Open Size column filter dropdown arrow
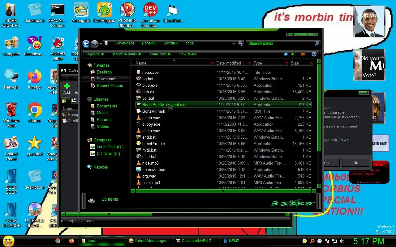The image size is (396, 247). (311, 63)
